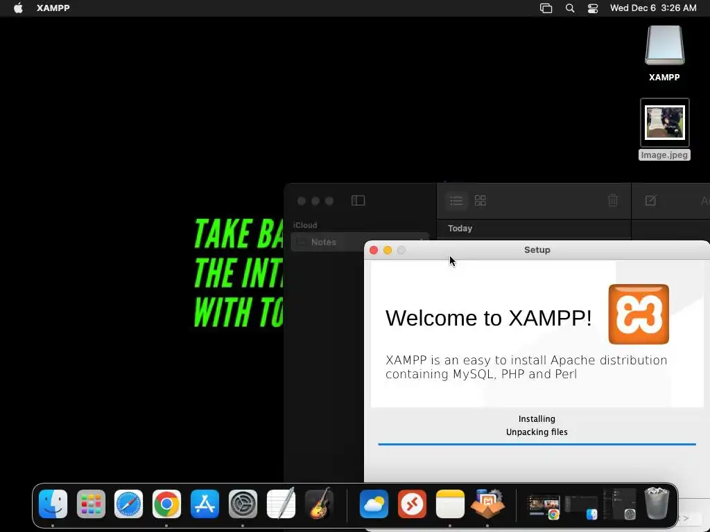Restore the minimized Finder window in dock
Screen dimensions: 710x532
click(x=582, y=506)
